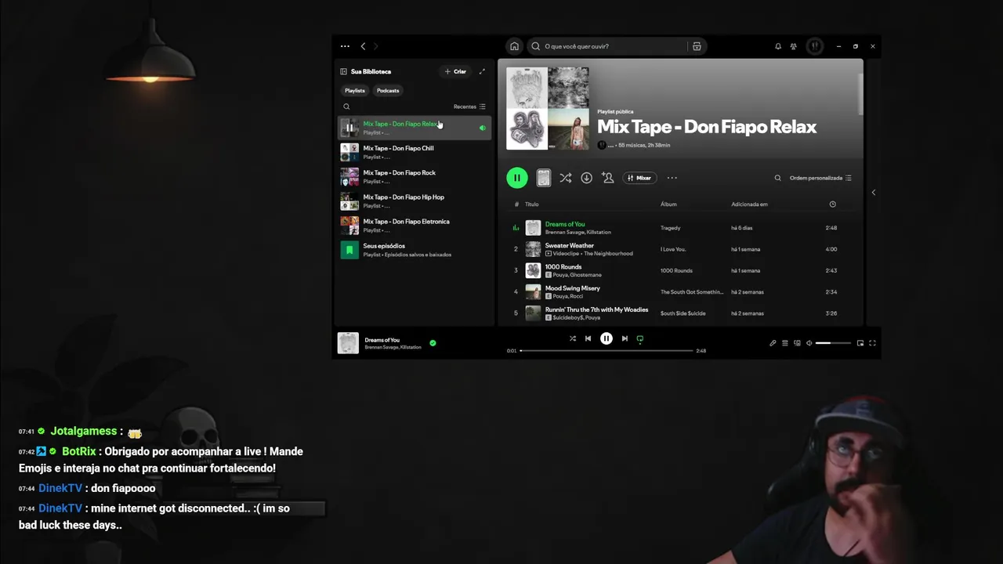
Task: Click the Título column header
Action: pos(532,204)
